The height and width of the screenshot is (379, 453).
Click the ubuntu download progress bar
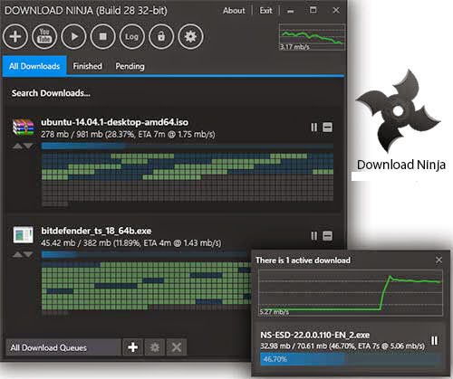pos(188,147)
